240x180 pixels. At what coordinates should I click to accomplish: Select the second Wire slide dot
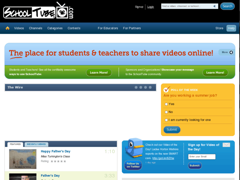point(141,87)
